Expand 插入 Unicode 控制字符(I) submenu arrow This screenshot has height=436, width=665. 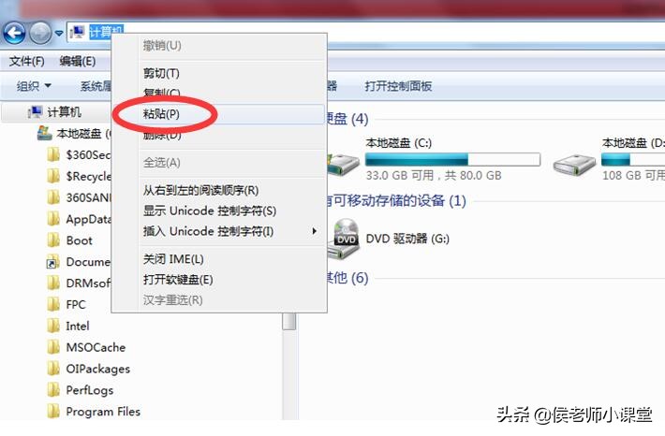(315, 231)
